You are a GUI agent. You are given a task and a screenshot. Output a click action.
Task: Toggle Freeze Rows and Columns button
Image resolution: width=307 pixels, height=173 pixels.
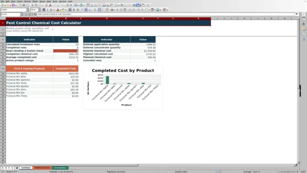pyautogui.click(x=138, y=5)
